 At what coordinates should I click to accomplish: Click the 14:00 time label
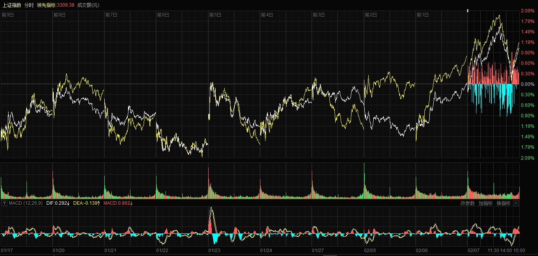click(x=506, y=251)
